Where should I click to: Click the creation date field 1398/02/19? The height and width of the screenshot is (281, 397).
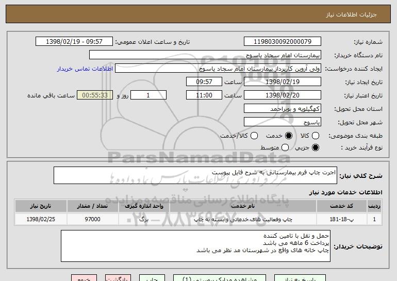point(283,82)
